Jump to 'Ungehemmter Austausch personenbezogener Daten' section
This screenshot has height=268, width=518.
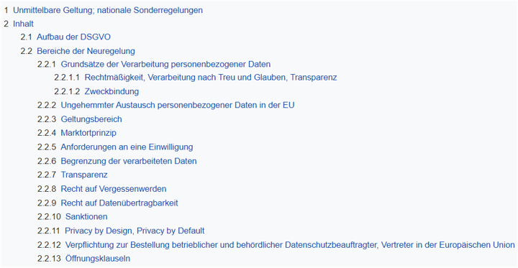[178, 106]
